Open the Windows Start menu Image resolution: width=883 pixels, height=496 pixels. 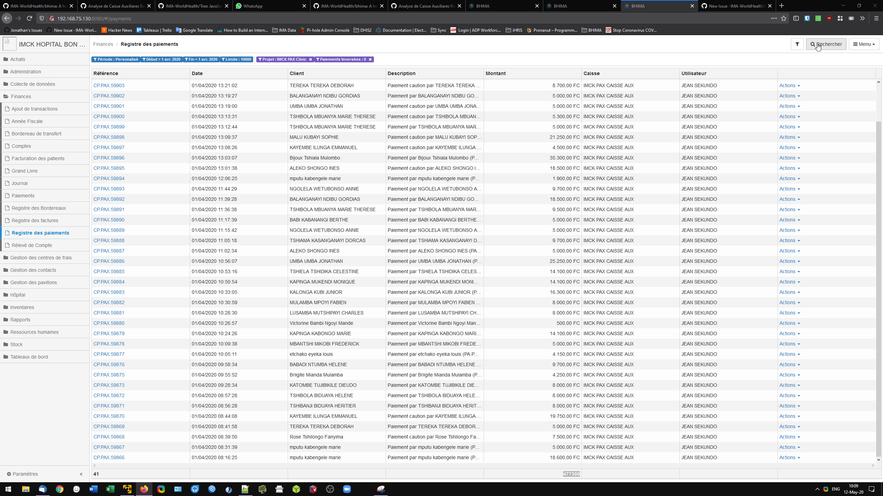[x=8, y=489]
